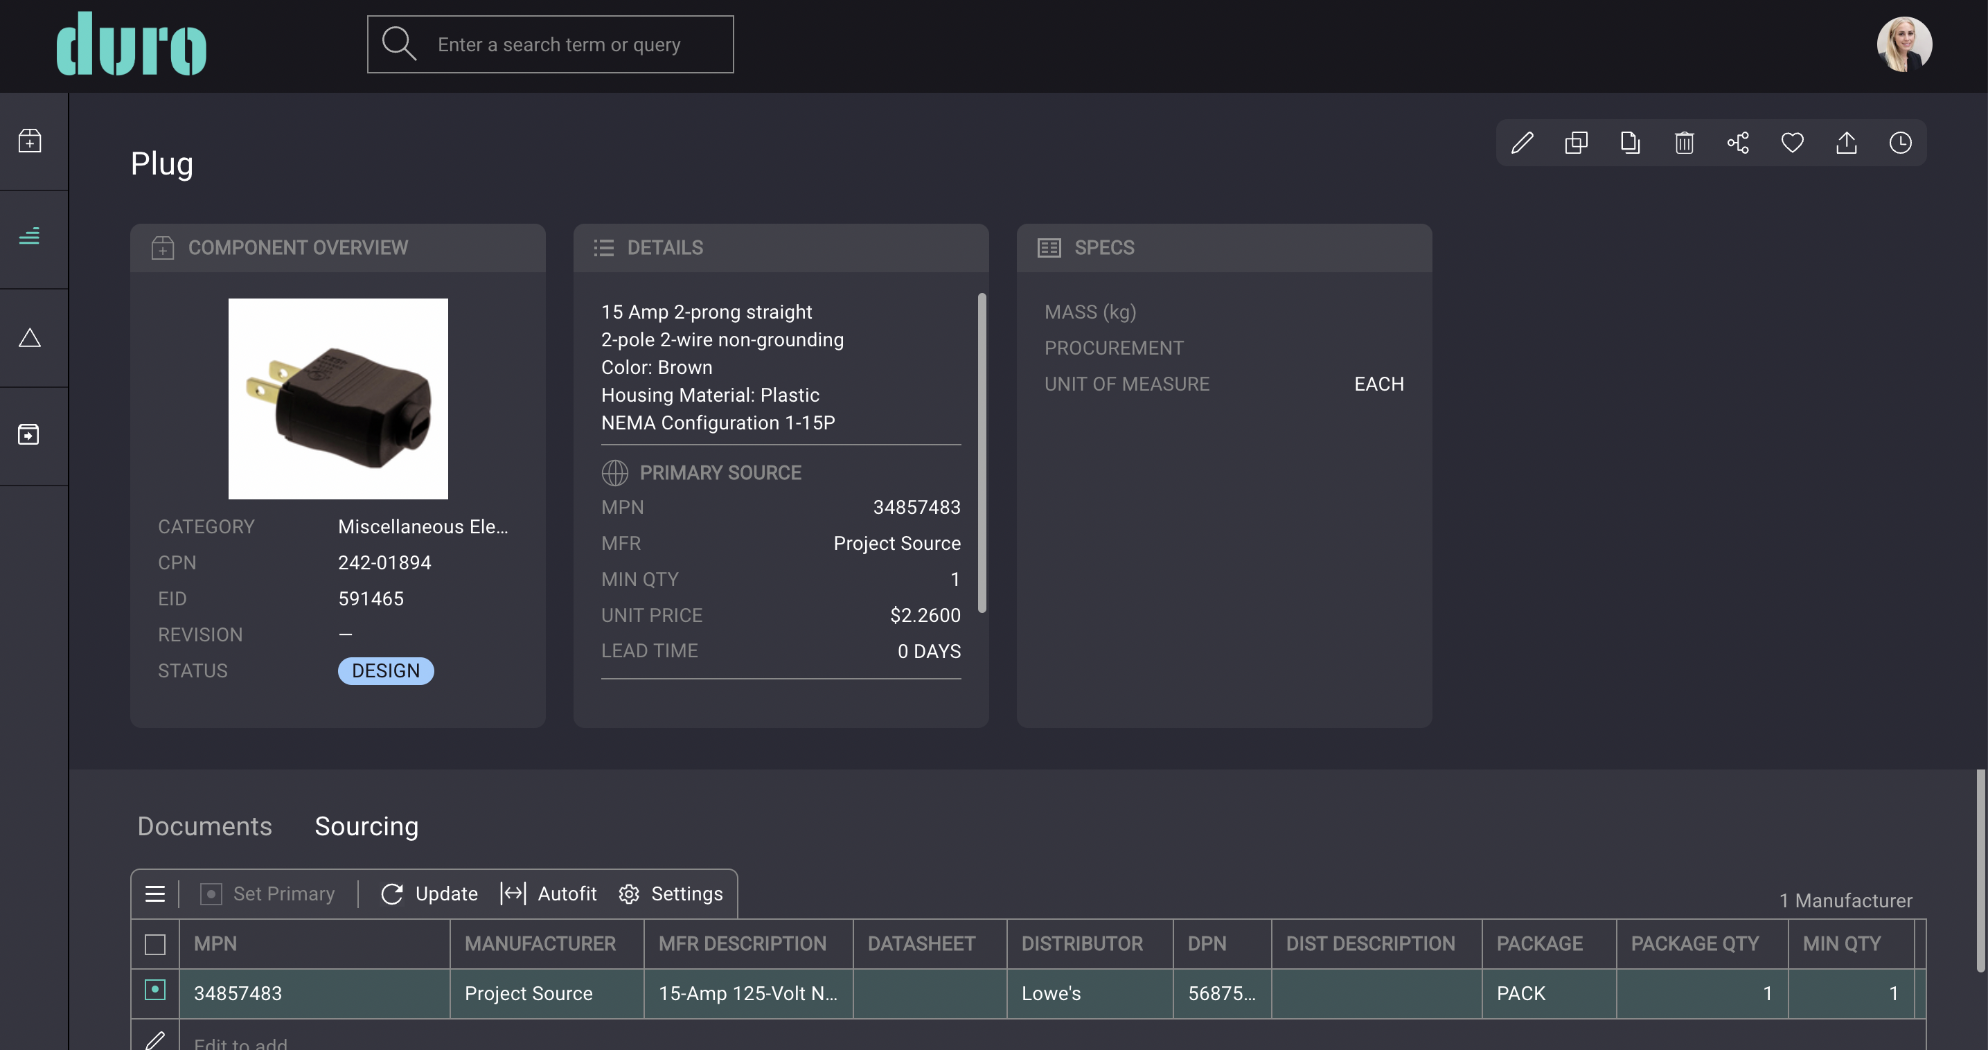1988x1050 pixels.
Task: Toggle primary source for row 34857483
Action: pyautogui.click(x=155, y=990)
